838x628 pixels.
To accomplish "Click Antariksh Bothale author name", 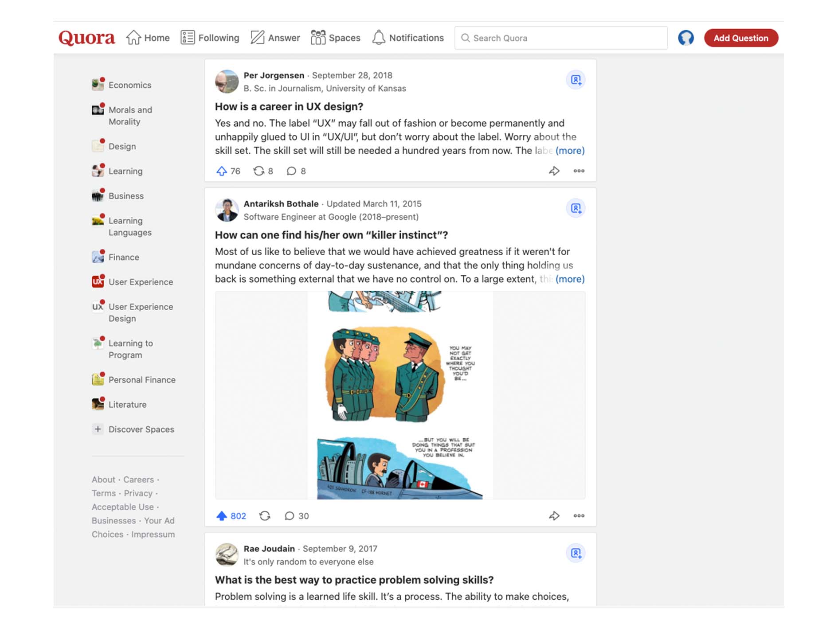I will click(x=281, y=204).
